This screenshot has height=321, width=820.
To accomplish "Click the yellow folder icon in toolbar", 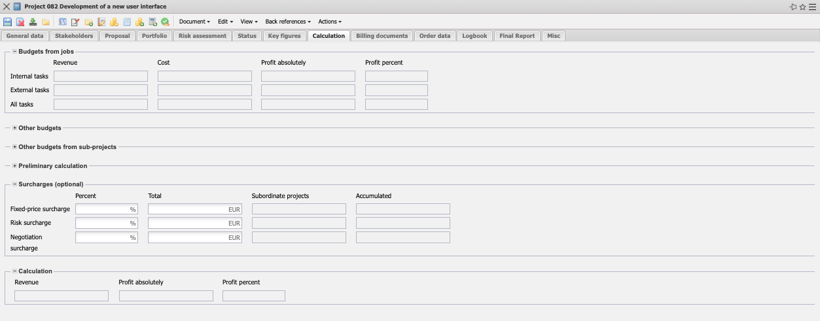I will 46,22.
